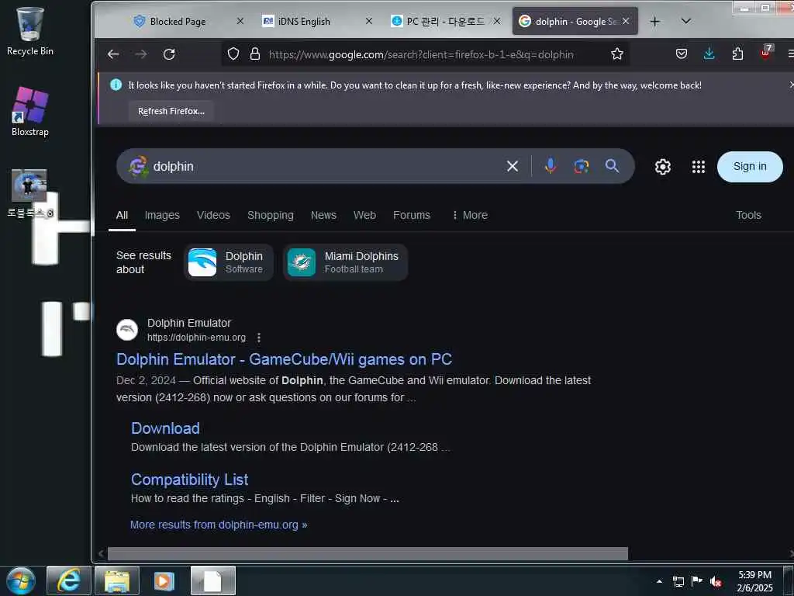Close the Blocked Page tab

click(240, 21)
